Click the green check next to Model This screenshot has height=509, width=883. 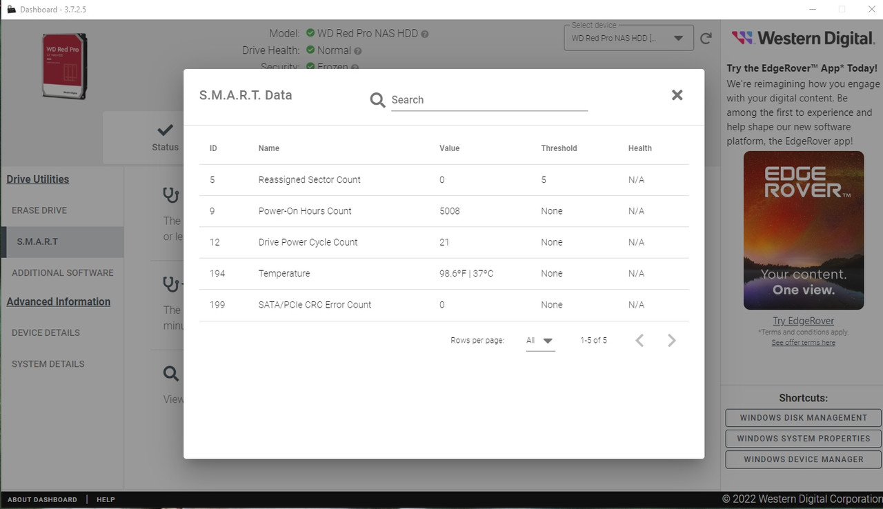point(310,33)
